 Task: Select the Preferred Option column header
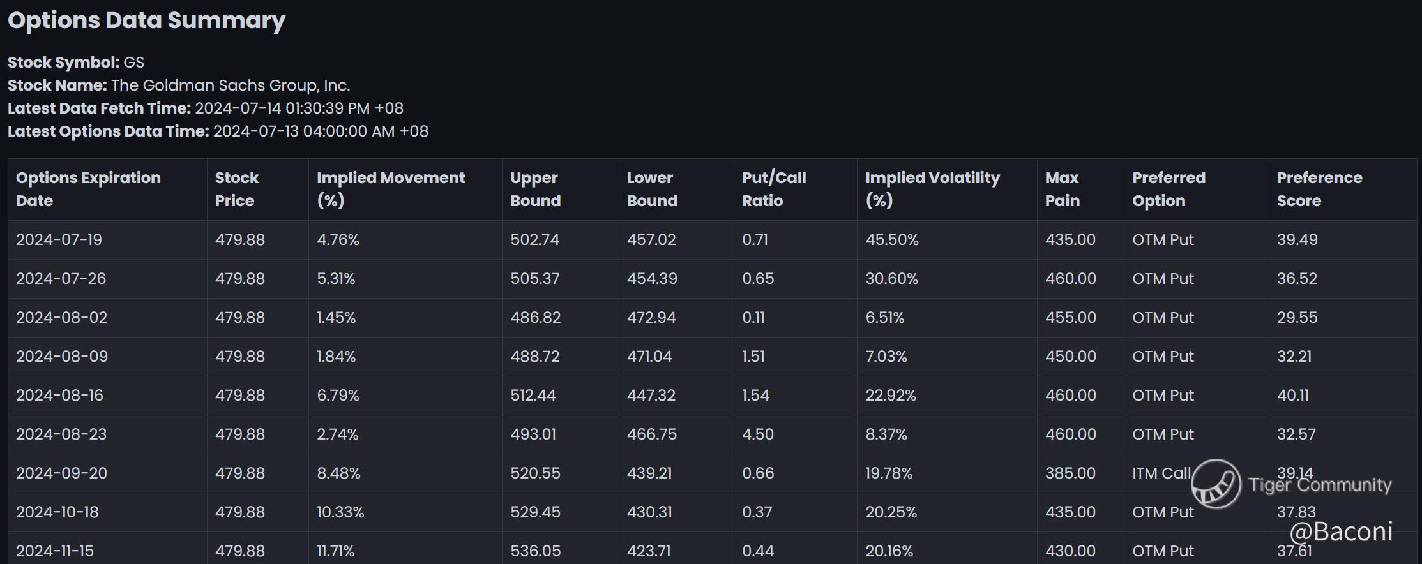1169,189
